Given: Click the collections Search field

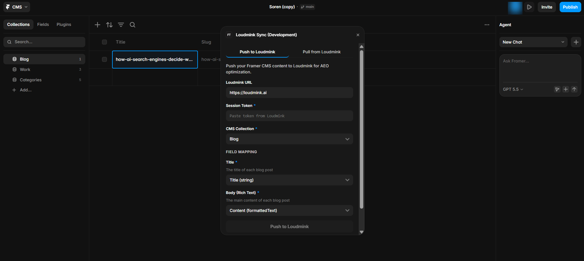Looking at the screenshot, I should click(x=44, y=42).
